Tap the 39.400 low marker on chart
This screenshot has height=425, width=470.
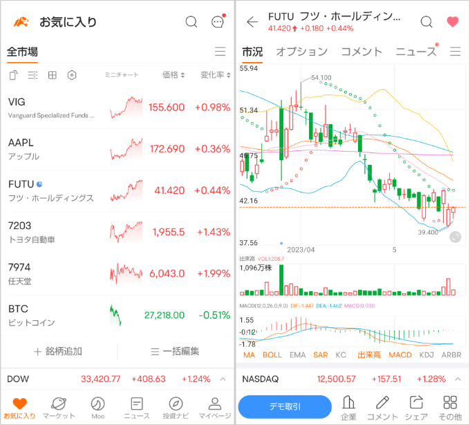tap(428, 233)
